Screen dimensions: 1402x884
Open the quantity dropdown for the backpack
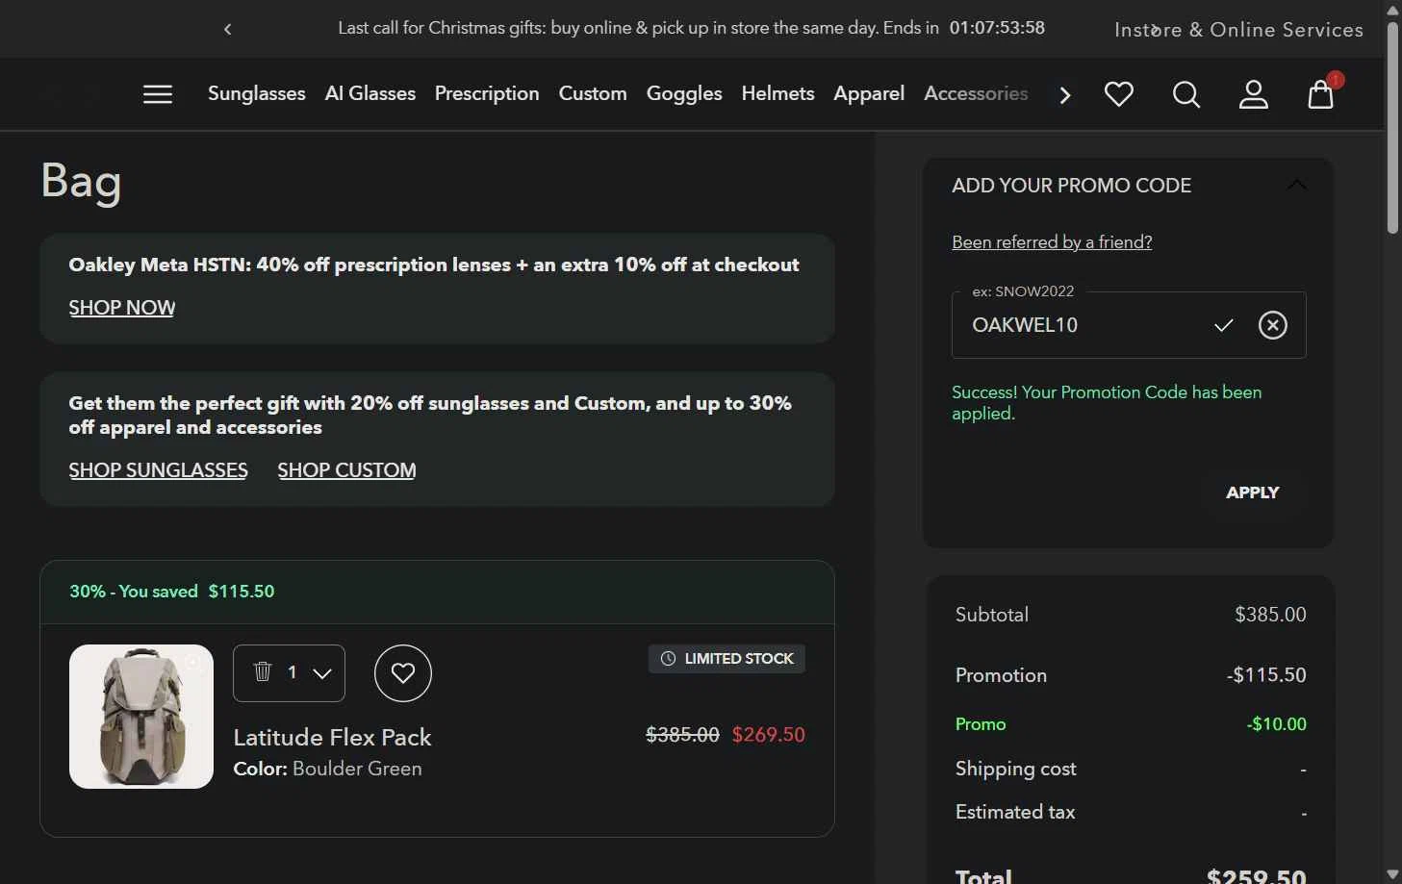[322, 673]
